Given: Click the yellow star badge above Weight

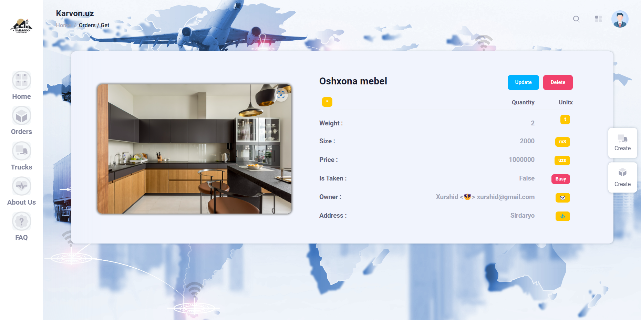Looking at the screenshot, I should point(327,102).
